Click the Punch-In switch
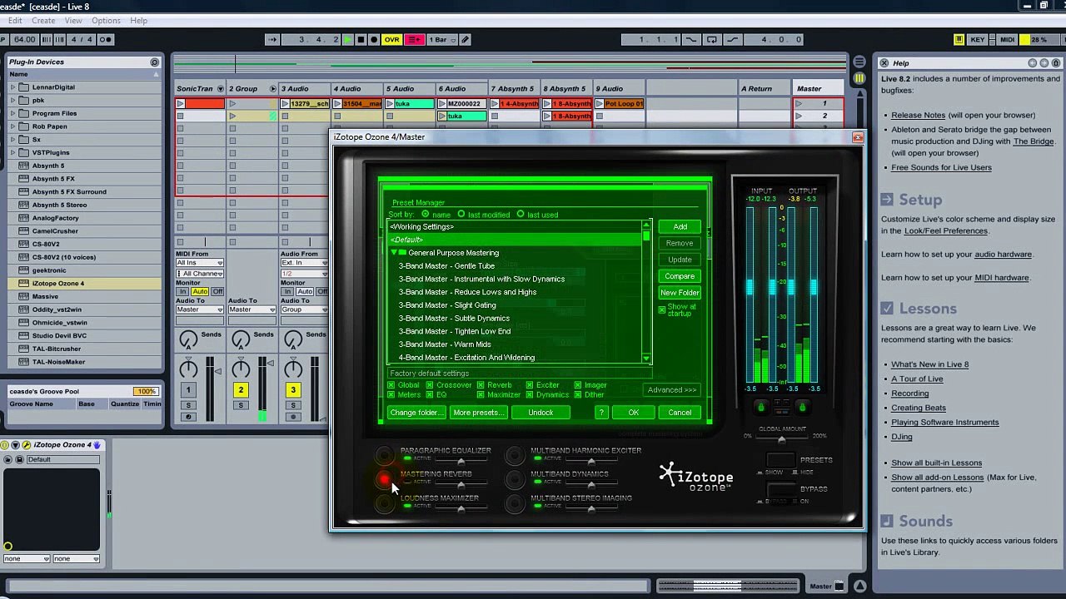This screenshot has height=599, width=1066. tap(690, 39)
